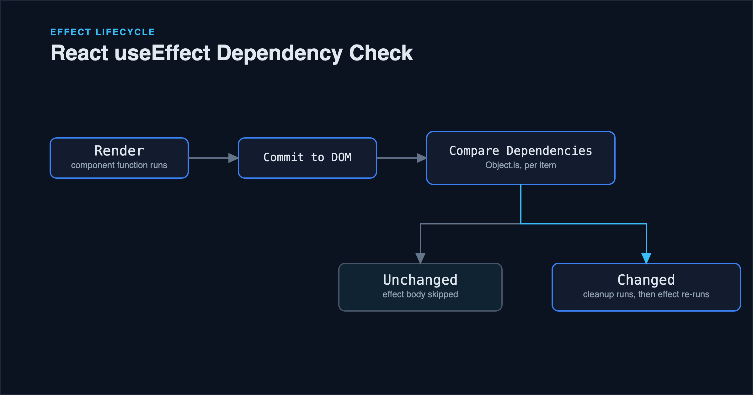Select the Changed node box
The width and height of the screenshot is (753, 395).
tap(646, 287)
